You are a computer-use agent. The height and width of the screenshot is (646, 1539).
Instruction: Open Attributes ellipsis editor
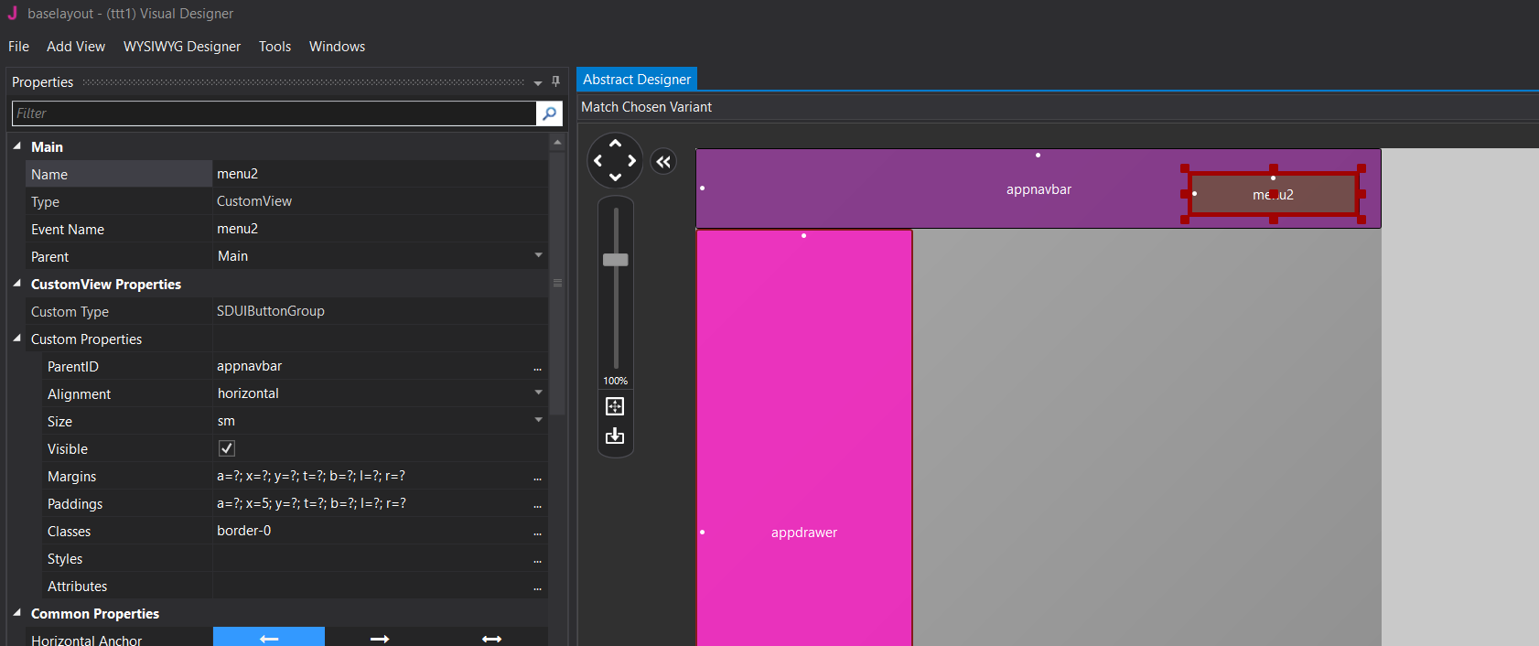click(x=537, y=587)
